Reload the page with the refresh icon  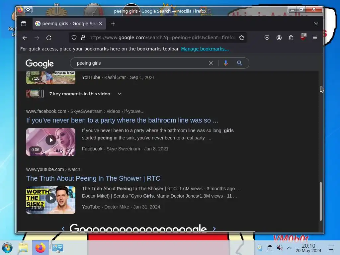pyautogui.click(x=49, y=38)
